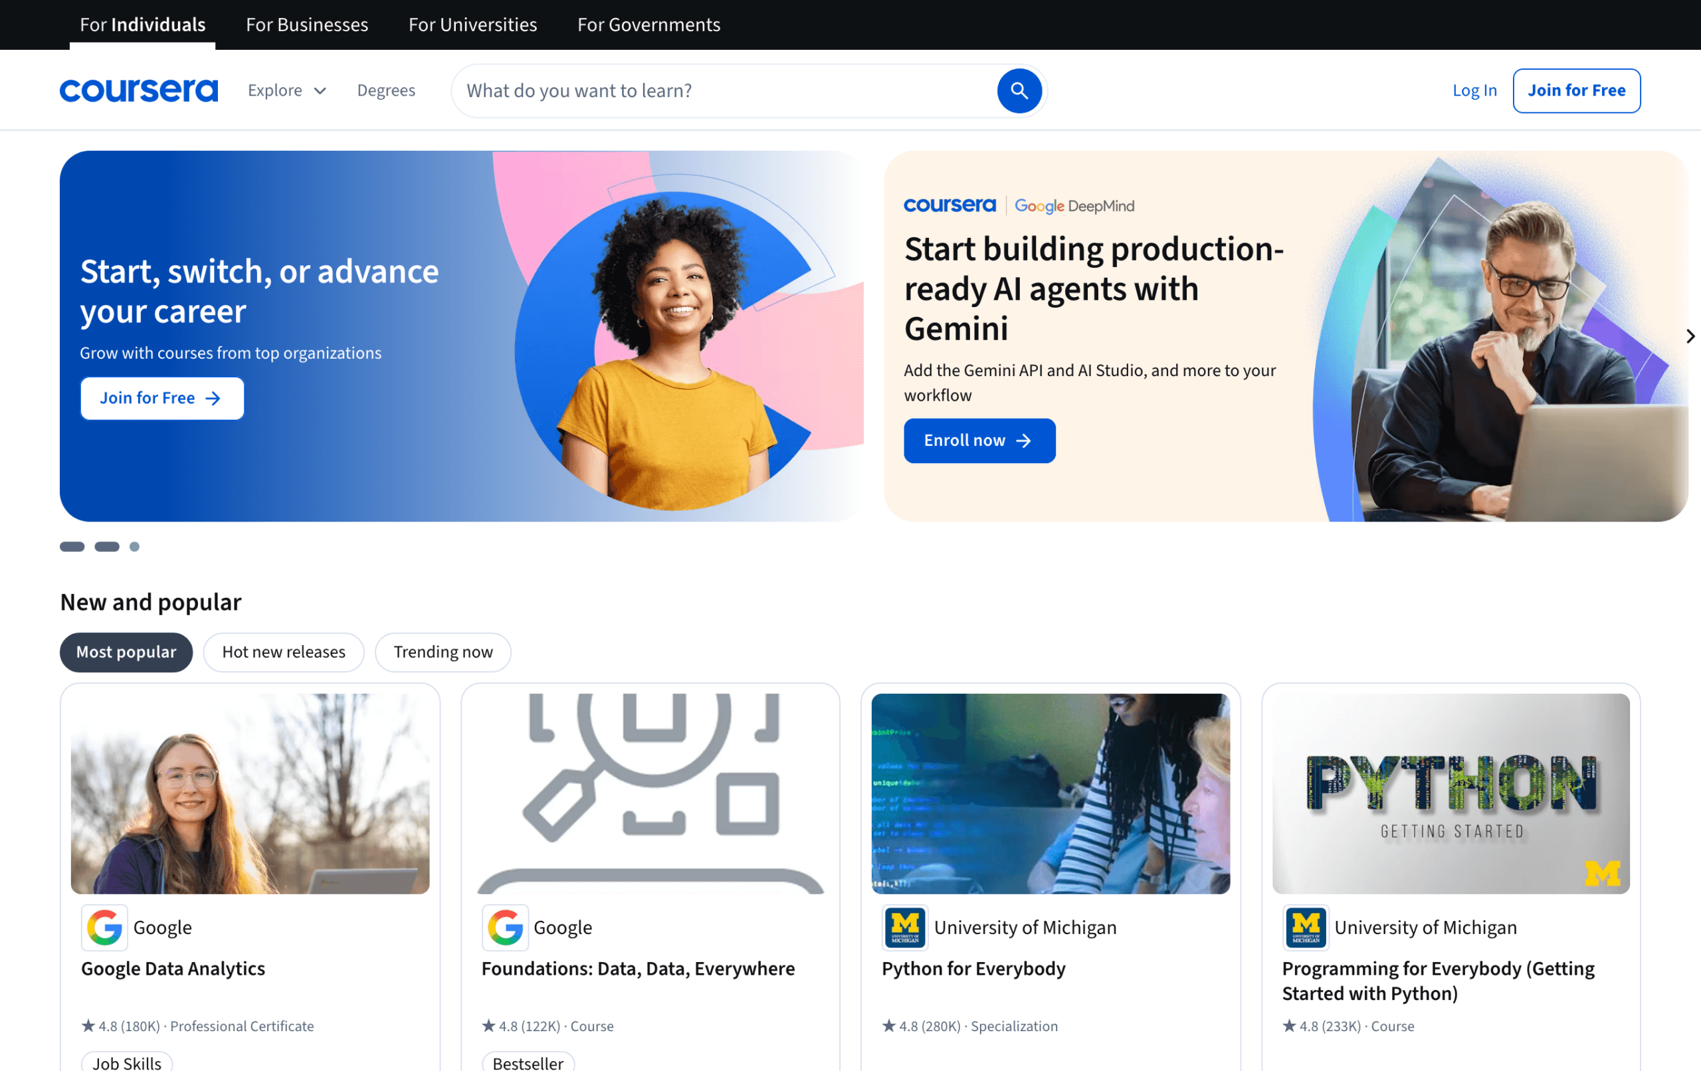This screenshot has width=1701, height=1071.
Task: Open Python Getting Started course thumbnail
Action: pyautogui.click(x=1451, y=793)
